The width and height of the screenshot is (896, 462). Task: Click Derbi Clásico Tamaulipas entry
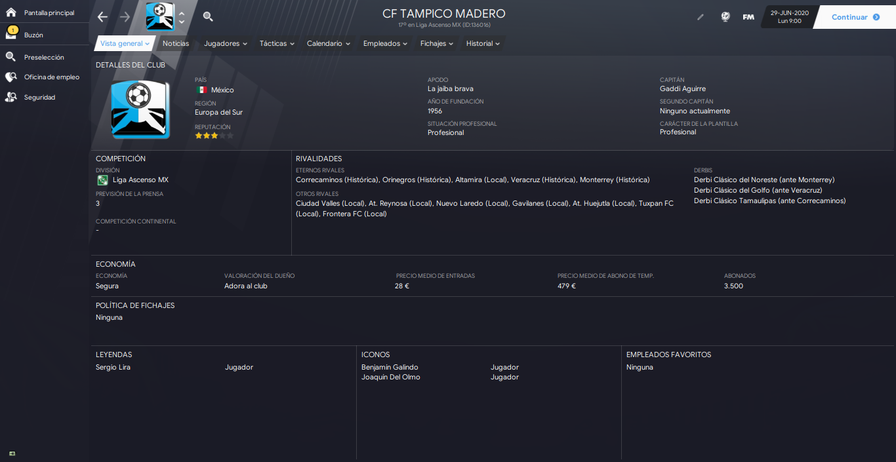[770, 201]
